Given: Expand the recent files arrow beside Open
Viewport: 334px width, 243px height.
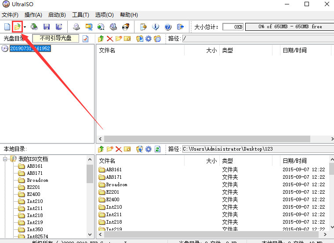Looking at the screenshot, I should tap(25, 27).
